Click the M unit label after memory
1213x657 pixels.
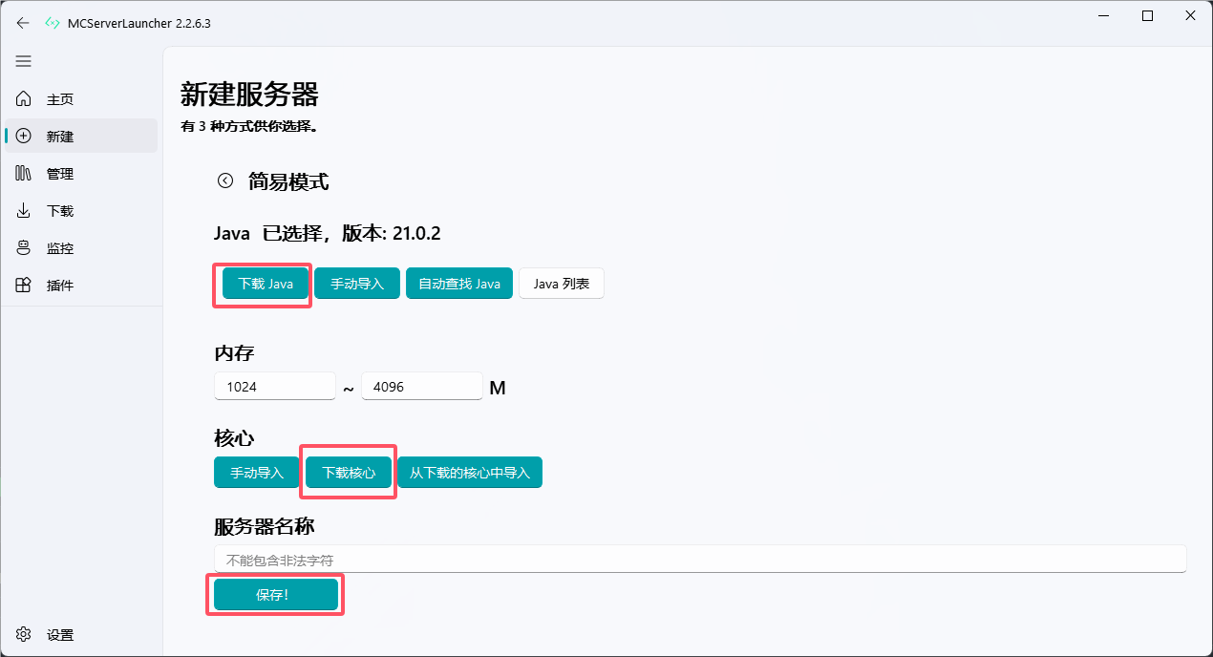(x=498, y=388)
